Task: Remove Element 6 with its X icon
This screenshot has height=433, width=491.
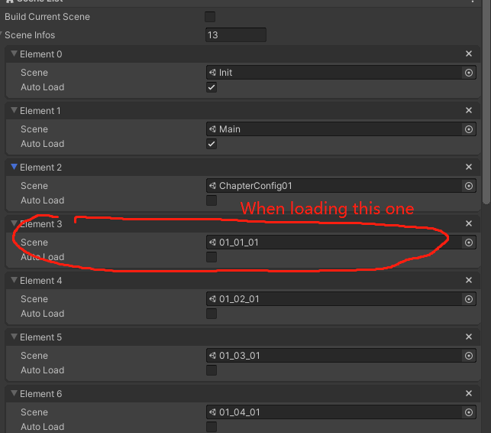Action: [469, 393]
